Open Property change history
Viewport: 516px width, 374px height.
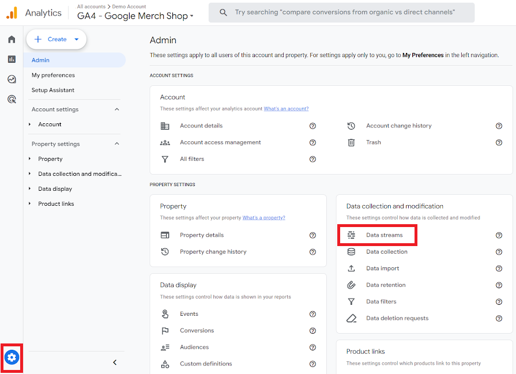pos(213,252)
